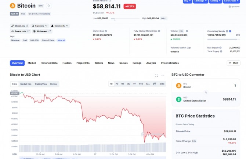Switch chart view to Market Cap

coord(26,84)
